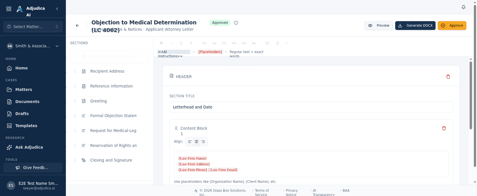
Task: Open Templates in sidebar
Action: click(x=33, y=126)
